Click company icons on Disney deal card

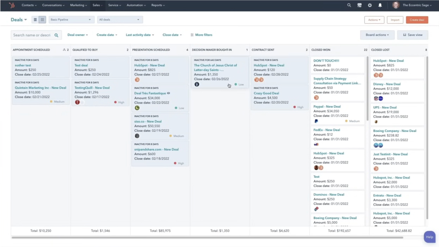(378, 98)
